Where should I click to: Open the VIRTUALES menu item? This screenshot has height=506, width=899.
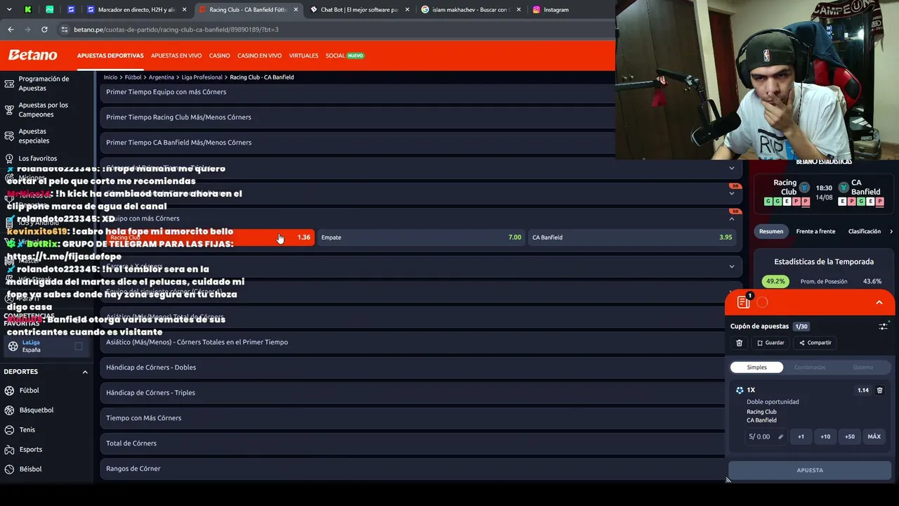click(x=303, y=56)
